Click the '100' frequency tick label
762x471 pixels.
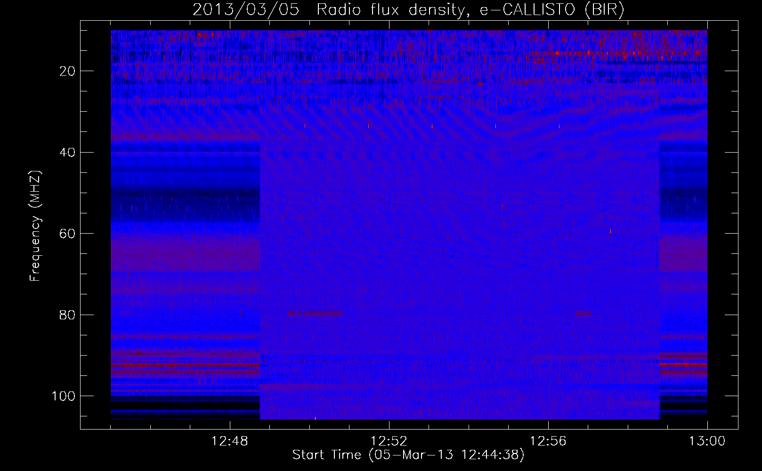pyautogui.click(x=64, y=396)
